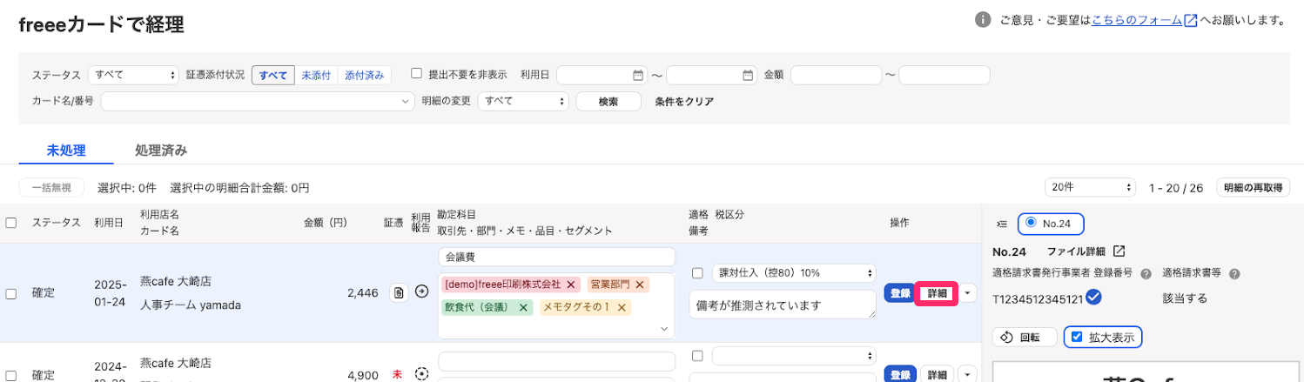The width and height of the screenshot is (1304, 382).
Task: Click 条件をクリア to reset filters
Action: (684, 101)
